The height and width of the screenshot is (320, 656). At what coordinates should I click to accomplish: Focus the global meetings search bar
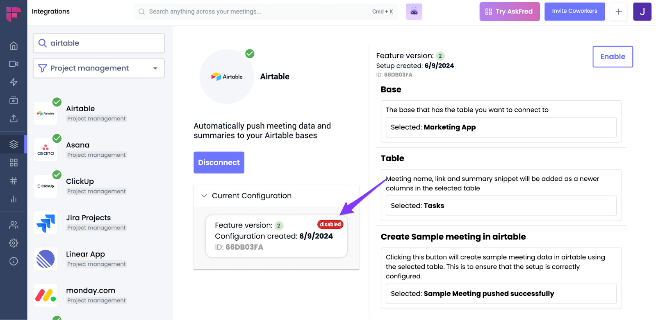click(x=266, y=11)
